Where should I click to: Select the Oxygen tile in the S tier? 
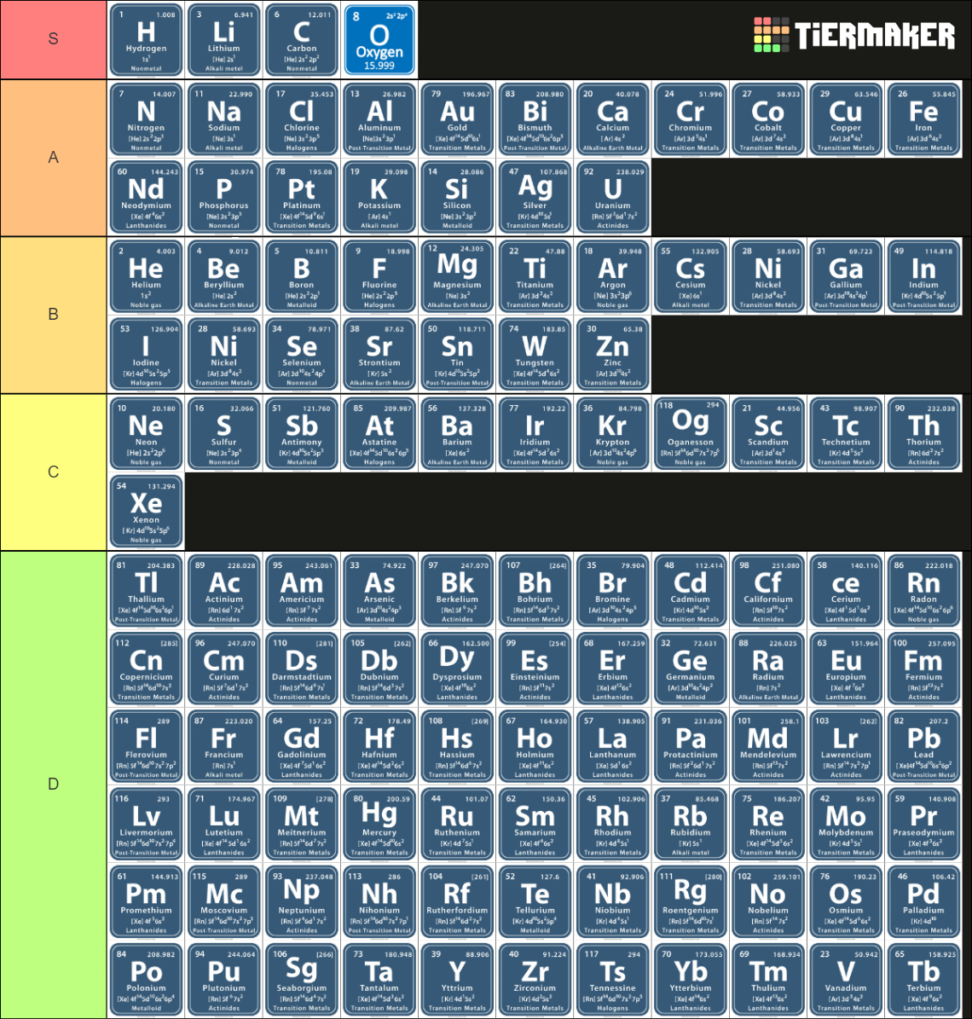pyautogui.click(x=379, y=40)
